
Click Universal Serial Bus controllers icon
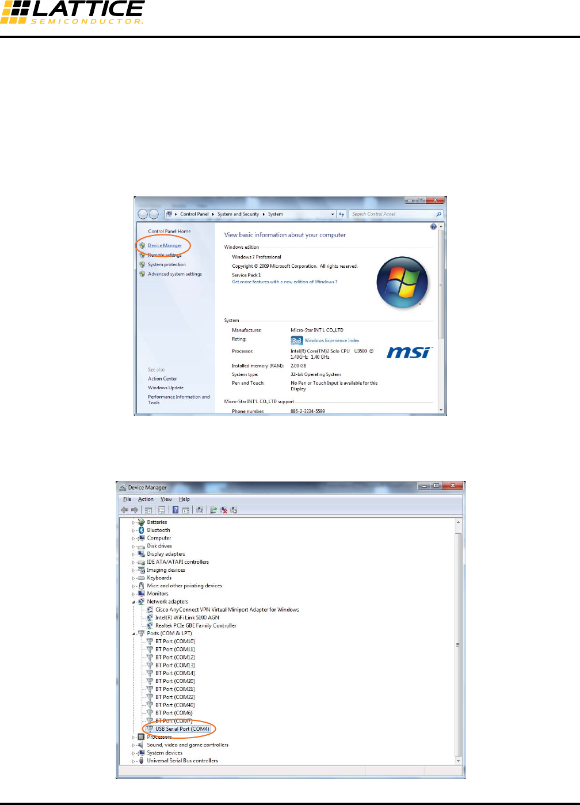coord(141,761)
